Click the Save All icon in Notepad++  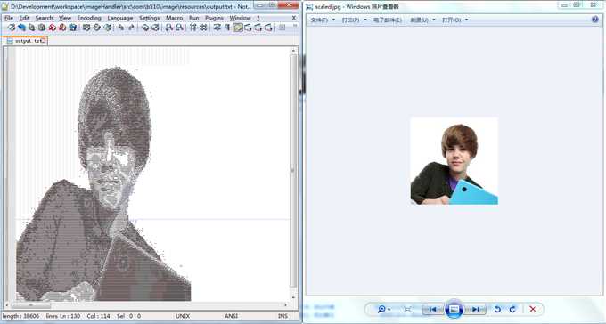42,28
